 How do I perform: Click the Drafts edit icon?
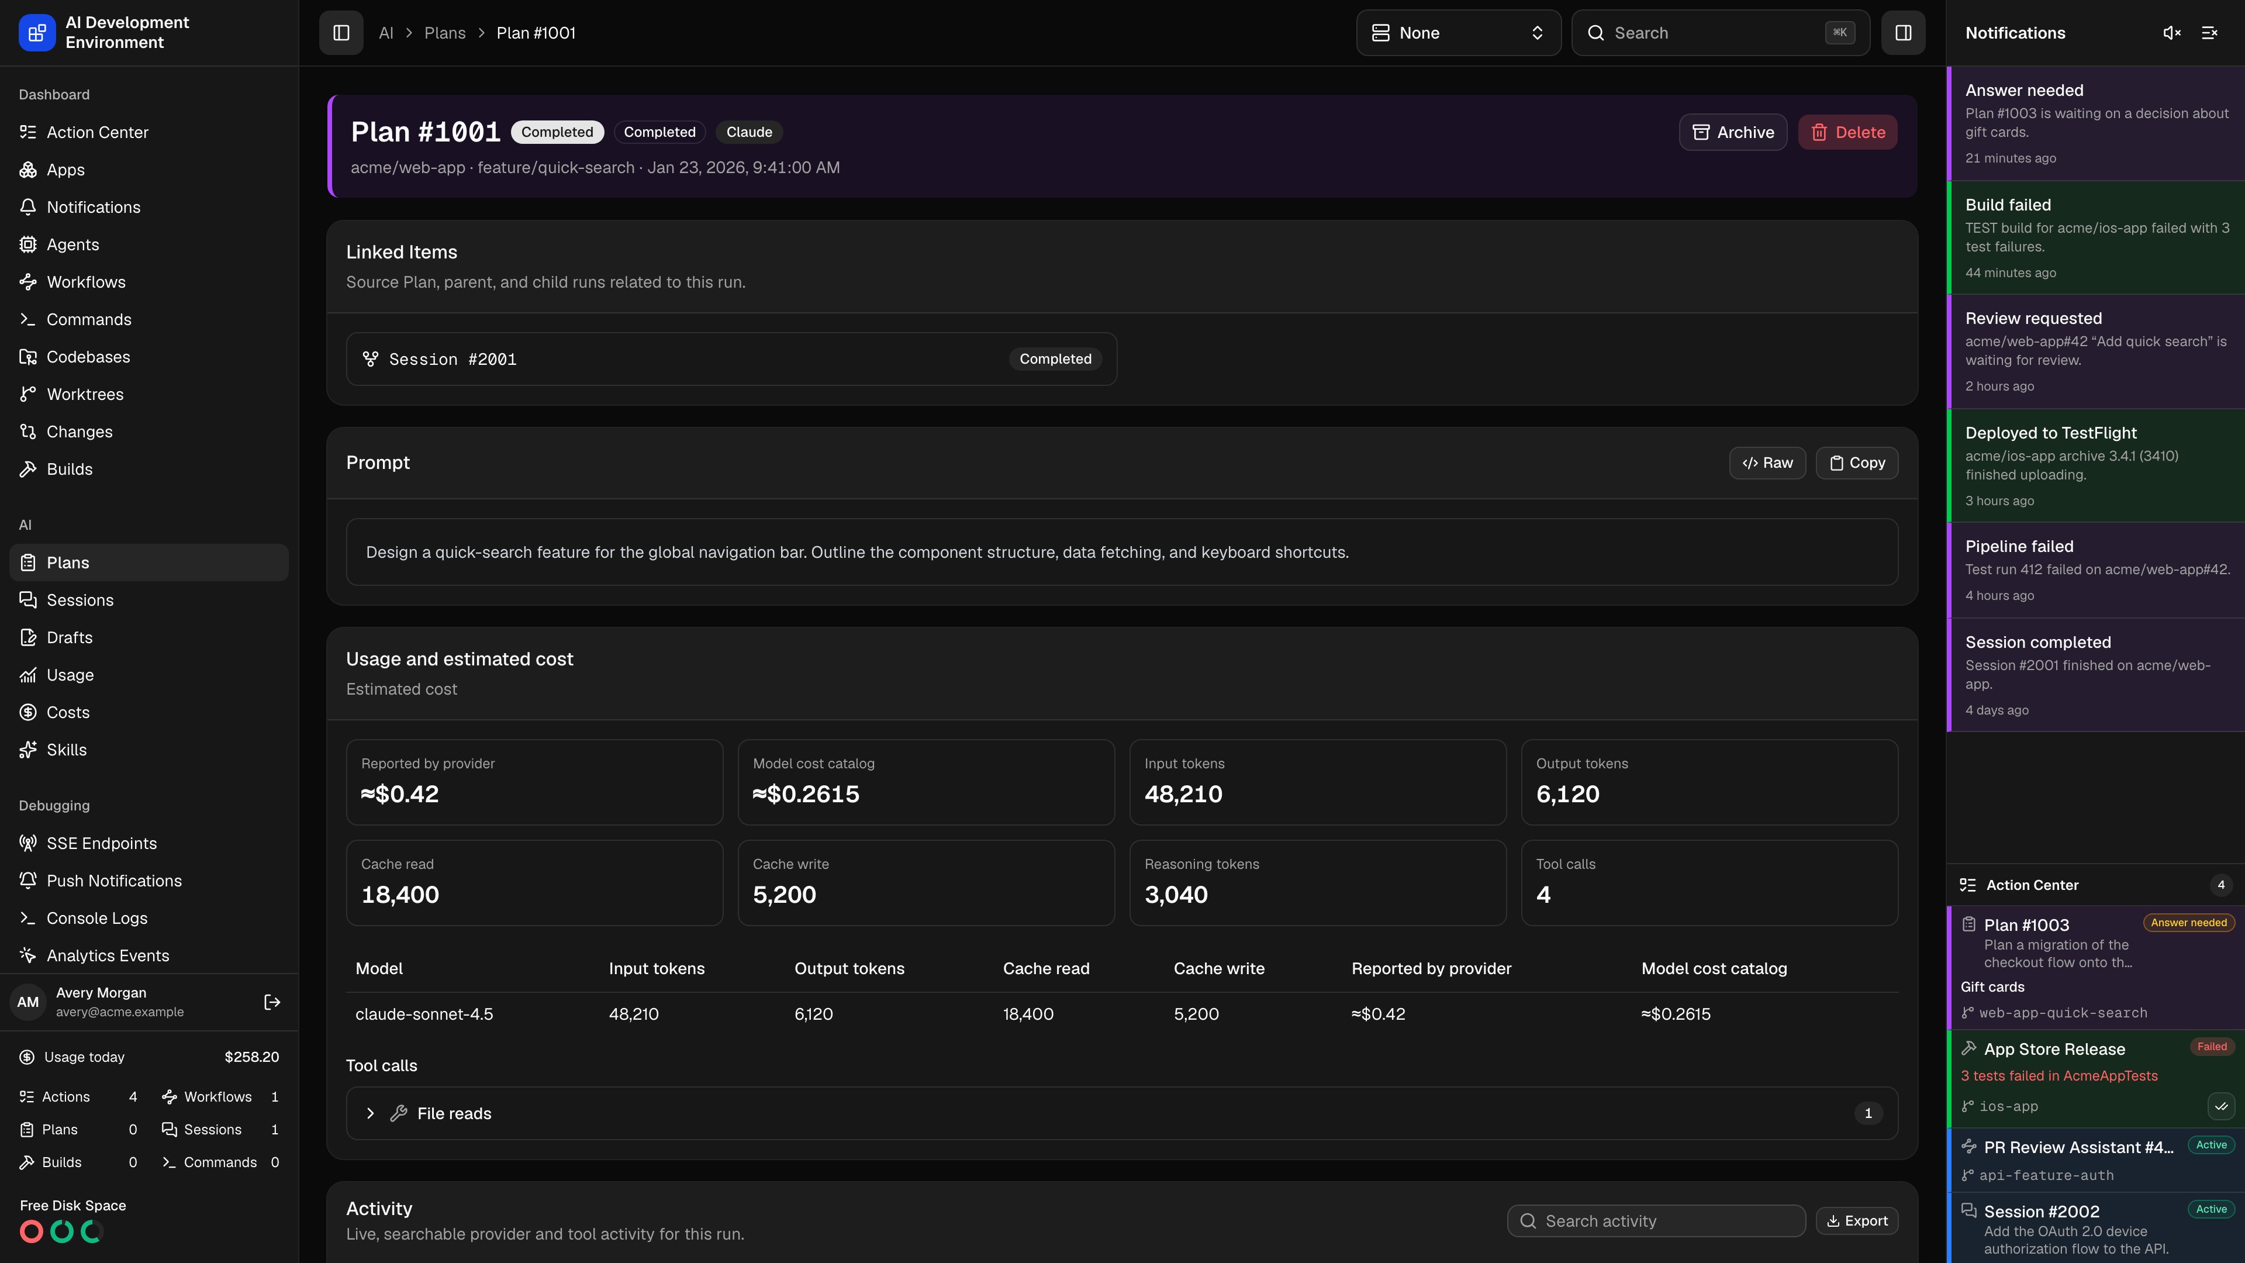point(28,638)
